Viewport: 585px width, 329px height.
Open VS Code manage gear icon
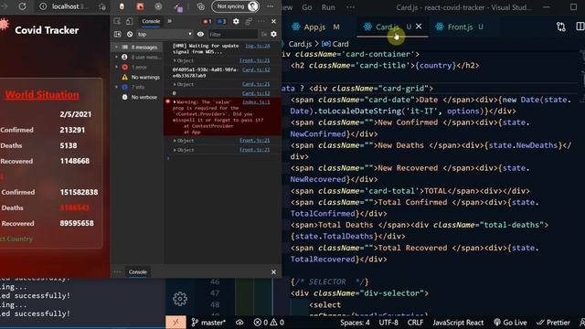(180, 299)
